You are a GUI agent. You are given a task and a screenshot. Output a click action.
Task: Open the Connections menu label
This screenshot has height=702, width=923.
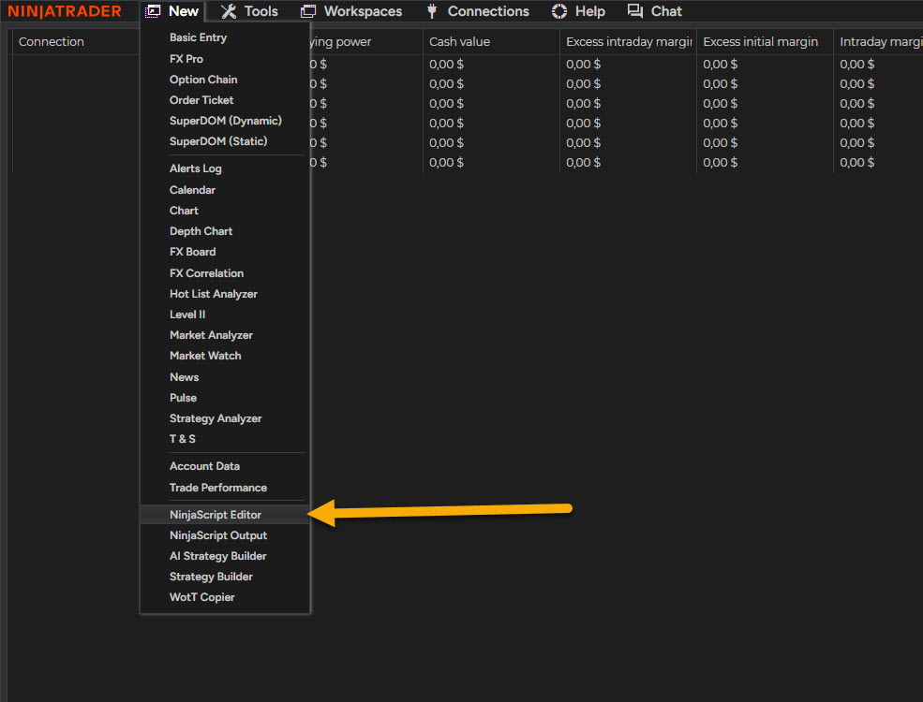tap(488, 11)
